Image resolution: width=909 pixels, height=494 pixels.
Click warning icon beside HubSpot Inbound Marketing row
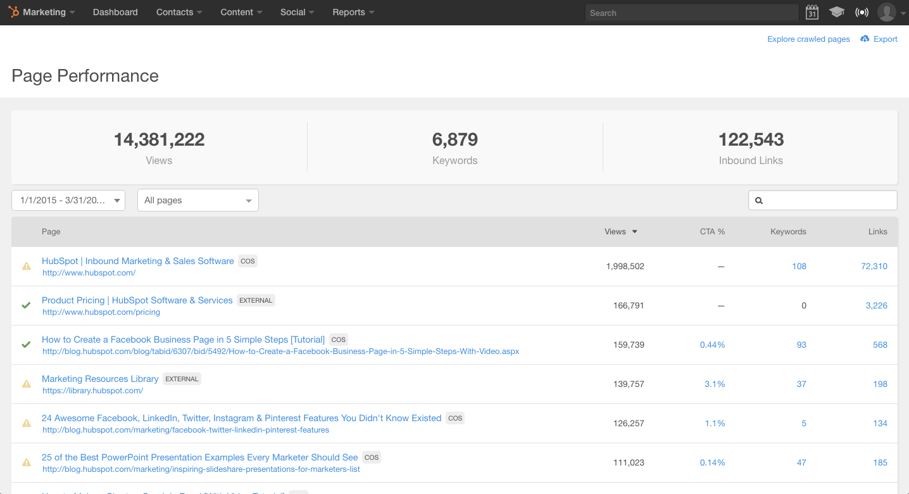click(x=27, y=266)
